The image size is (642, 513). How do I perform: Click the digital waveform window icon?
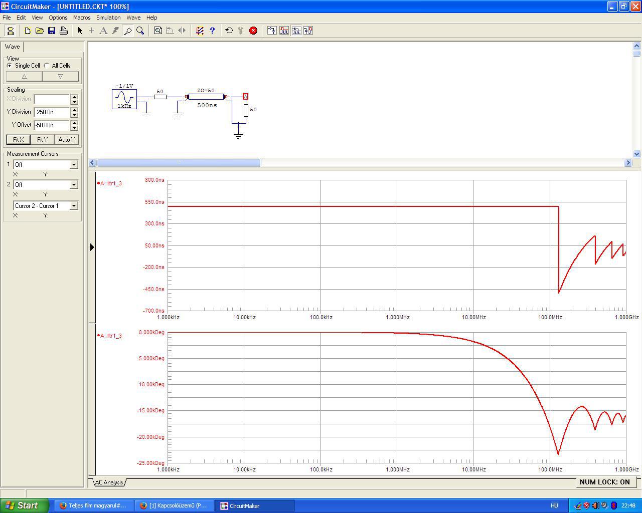coord(284,31)
